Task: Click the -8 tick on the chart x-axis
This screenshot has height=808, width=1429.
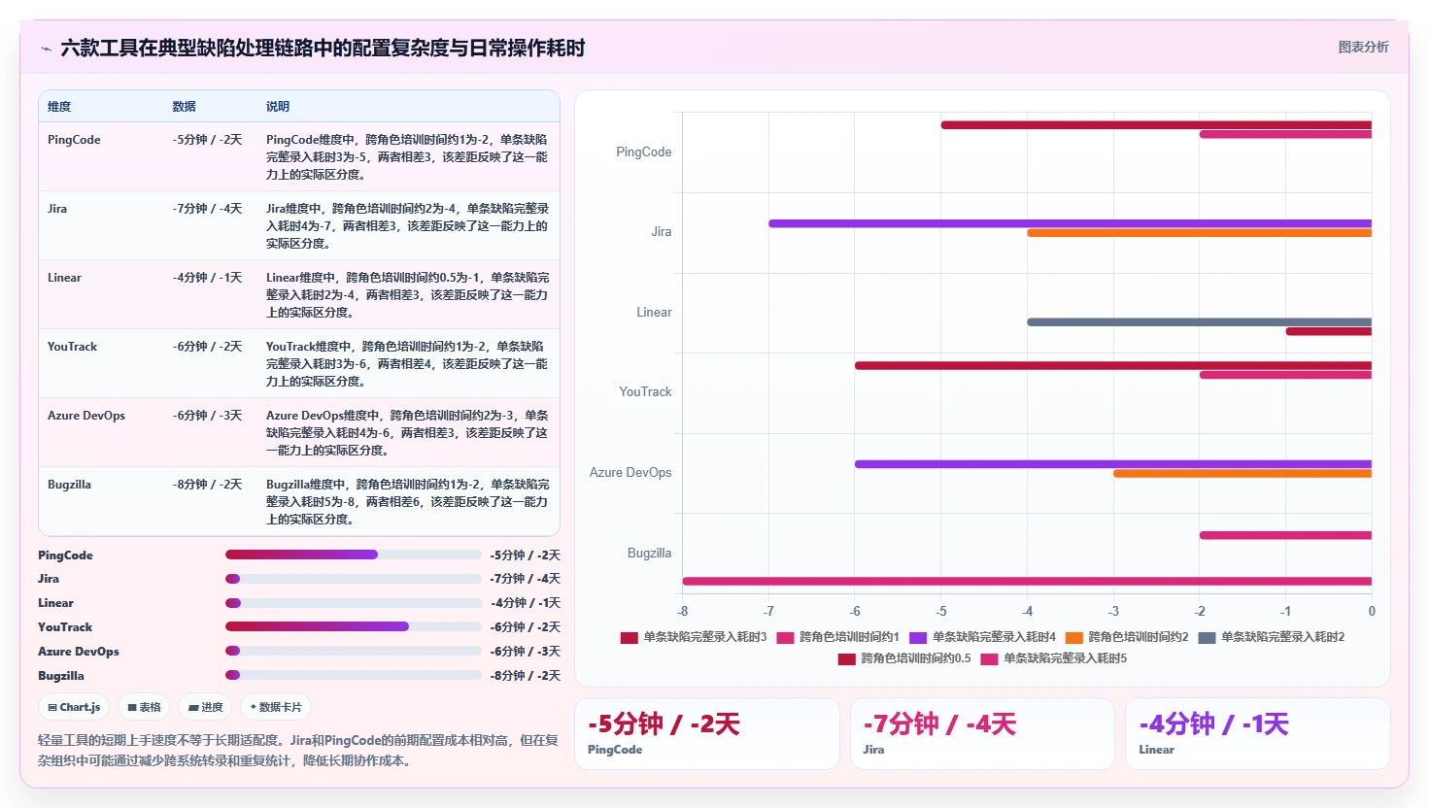Action: 683,612
